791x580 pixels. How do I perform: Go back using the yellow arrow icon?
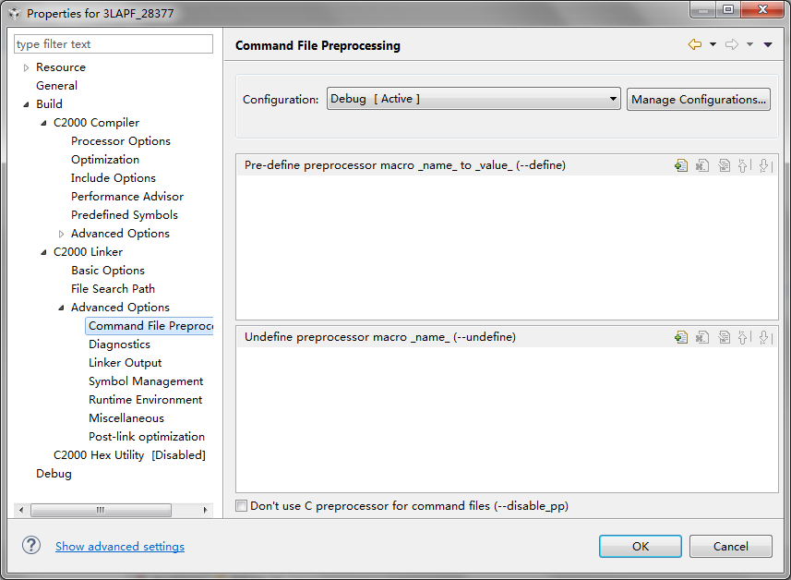click(695, 44)
